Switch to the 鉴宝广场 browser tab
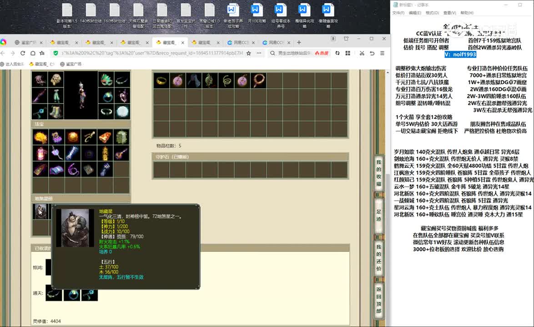 [x=29, y=43]
